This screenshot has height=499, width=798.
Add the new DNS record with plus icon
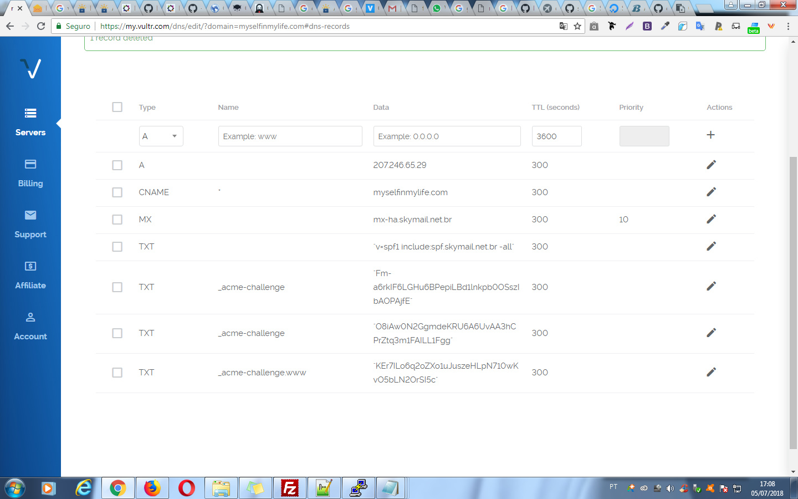tap(710, 135)
